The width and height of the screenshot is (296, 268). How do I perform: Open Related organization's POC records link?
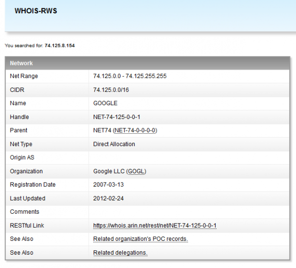[141, 239]
